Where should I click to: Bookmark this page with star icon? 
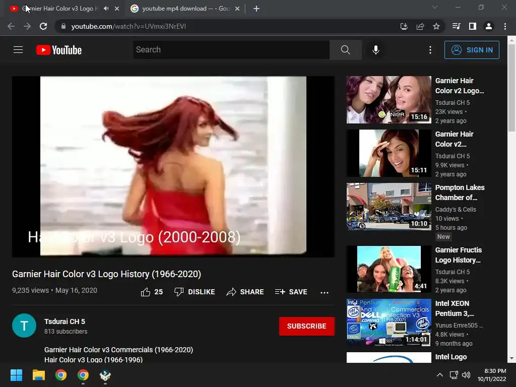click(x=436, y=26)
